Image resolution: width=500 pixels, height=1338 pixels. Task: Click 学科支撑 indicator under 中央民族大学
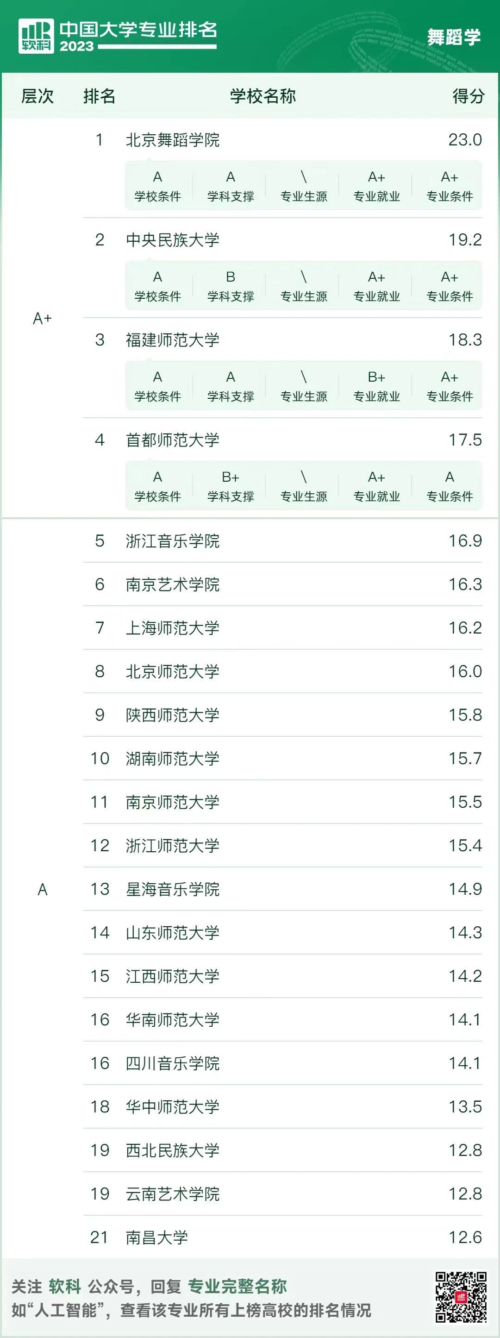(x=231, y=286)
